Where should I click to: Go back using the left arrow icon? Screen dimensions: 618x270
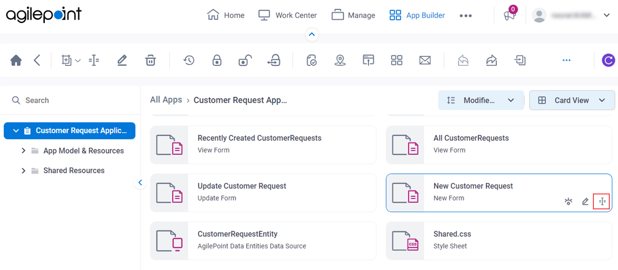pyautogui.click(x=37, y=60)
